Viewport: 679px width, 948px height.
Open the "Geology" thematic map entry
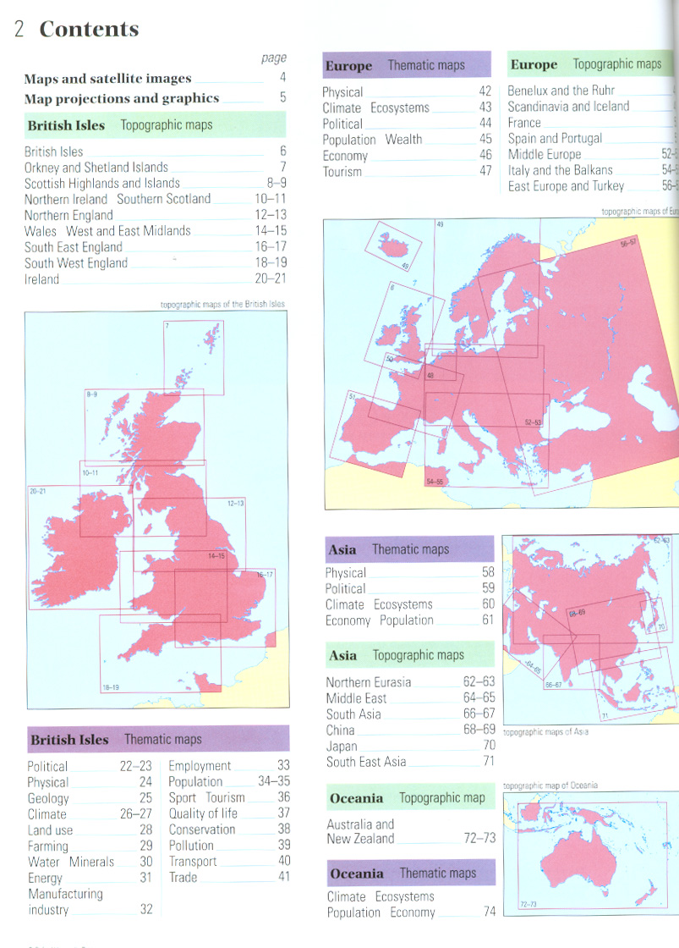pyautogui.click(x=48, y=798)
